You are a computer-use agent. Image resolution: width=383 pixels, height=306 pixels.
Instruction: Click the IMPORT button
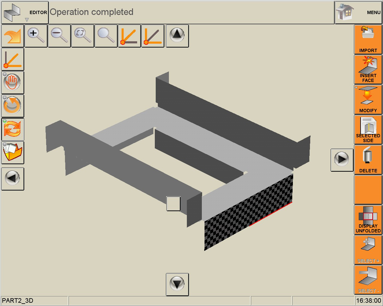point(368,40)
